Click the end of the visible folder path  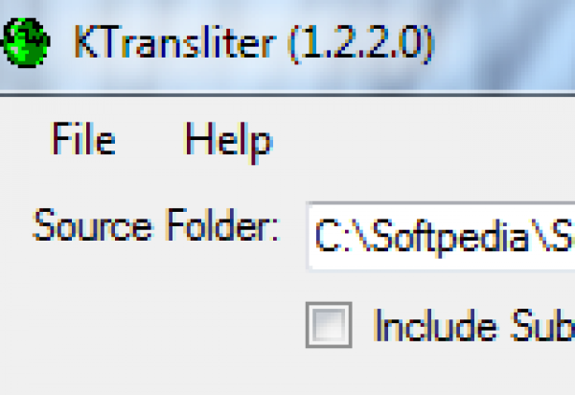[565, 237]
